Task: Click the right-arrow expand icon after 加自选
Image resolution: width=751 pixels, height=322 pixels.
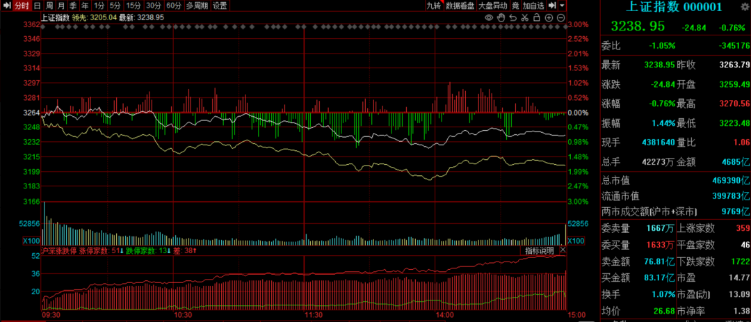Action: (x=552, y=6)
